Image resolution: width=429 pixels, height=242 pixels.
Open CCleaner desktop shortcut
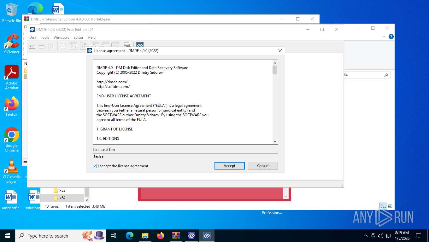point(12,44)
